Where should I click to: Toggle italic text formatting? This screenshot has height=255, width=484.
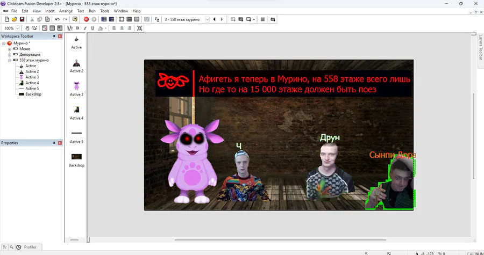point(85,28)
